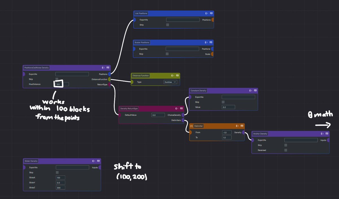Click ExportAs field in PositionsCellNoise Density node
The height and width of the screenshot is (199, 339).
(72, 74)
